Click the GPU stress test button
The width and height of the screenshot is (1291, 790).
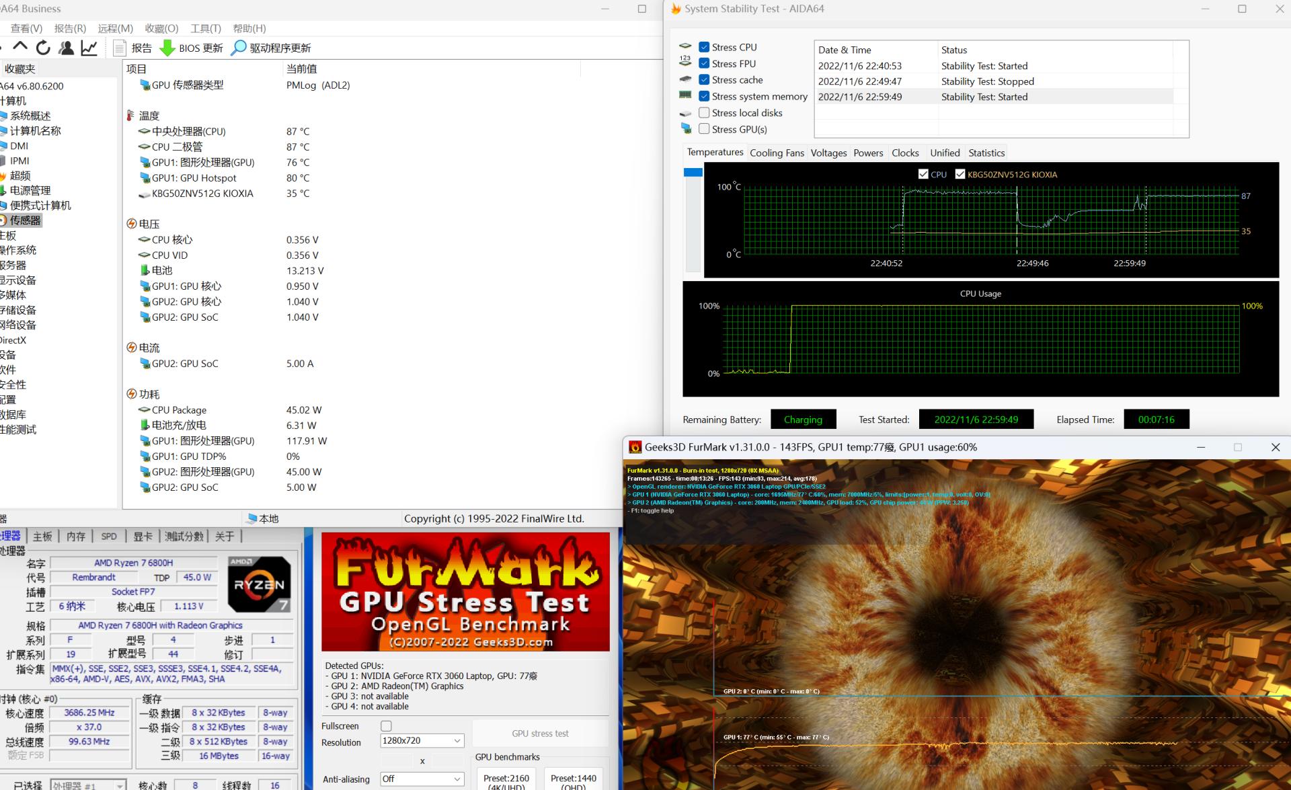[x=540, y=734]
